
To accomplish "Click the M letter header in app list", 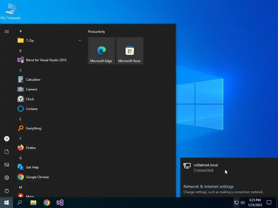I will click(20, 187).
